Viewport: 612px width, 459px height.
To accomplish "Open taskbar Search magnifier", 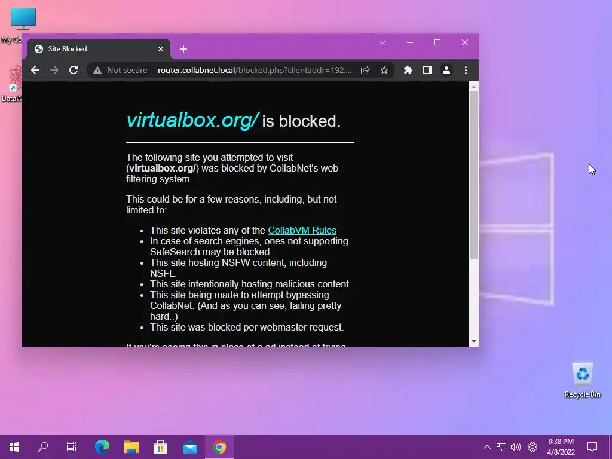I will point(43,447).
